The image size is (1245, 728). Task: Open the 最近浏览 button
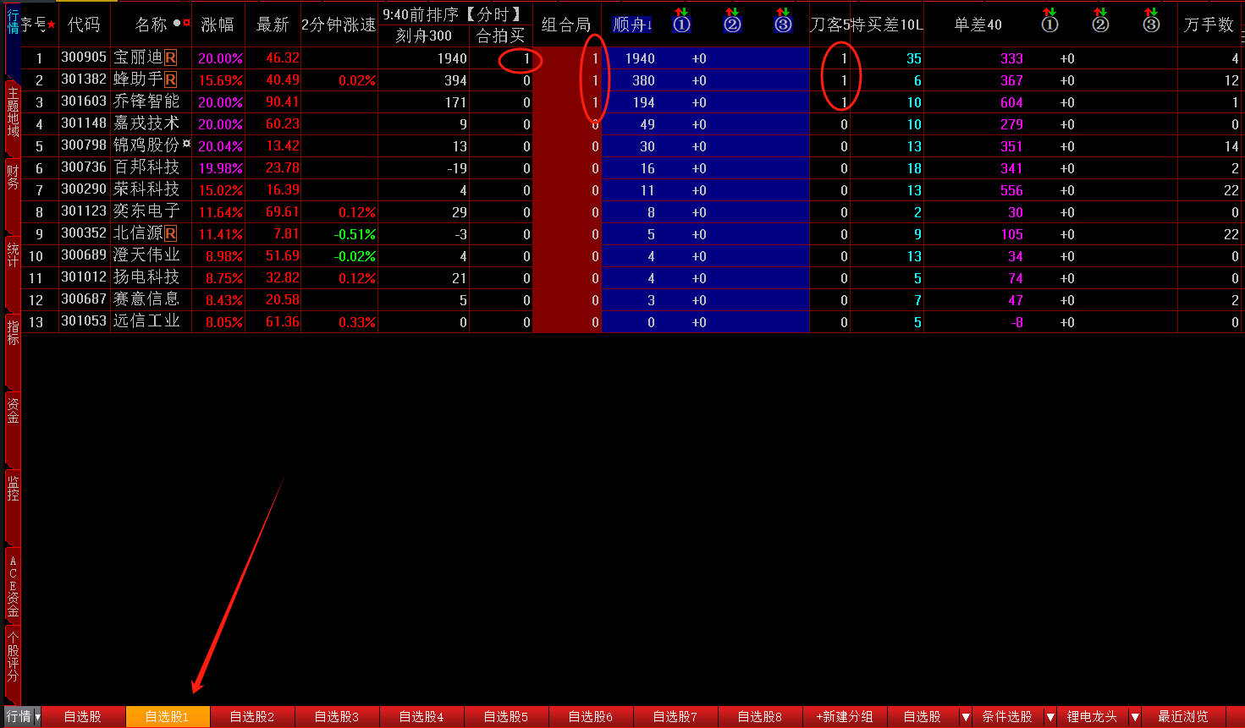pos(1183,717)
